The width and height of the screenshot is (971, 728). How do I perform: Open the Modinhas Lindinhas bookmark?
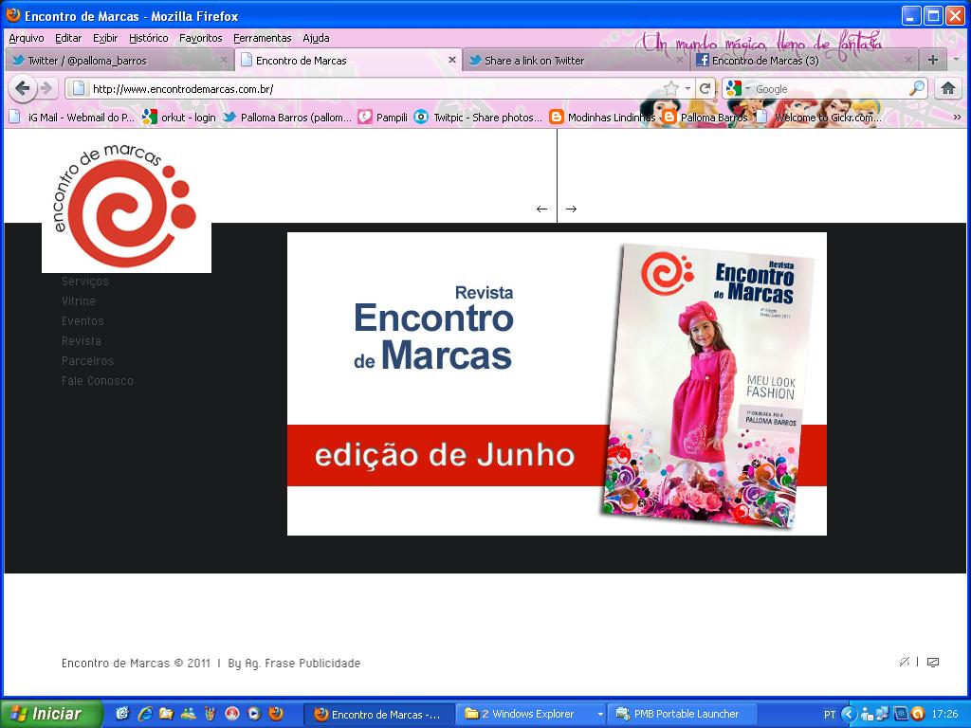pos(602,117)
